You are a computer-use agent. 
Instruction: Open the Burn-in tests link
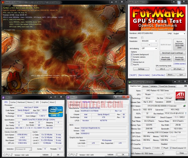click(144, 75)
